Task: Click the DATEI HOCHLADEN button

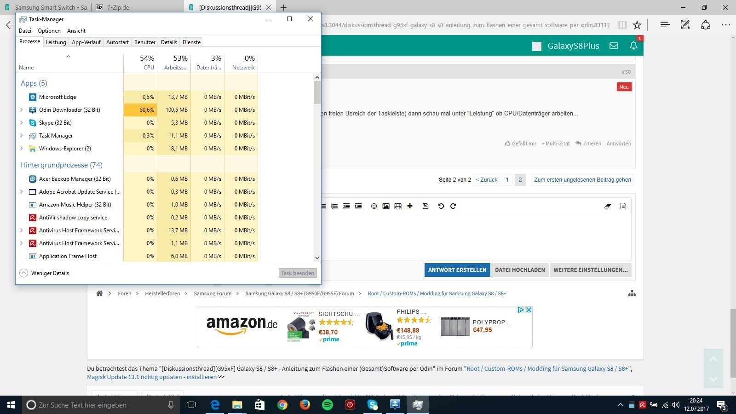Action: coord(520,270)
